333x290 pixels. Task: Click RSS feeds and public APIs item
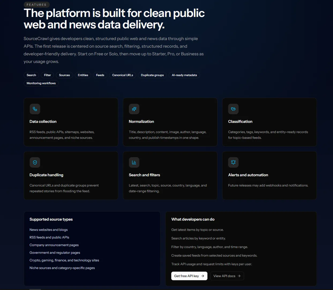[49, 237]
